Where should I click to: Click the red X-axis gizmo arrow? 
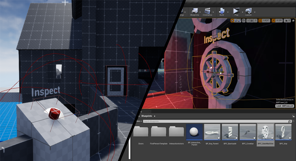209,72
